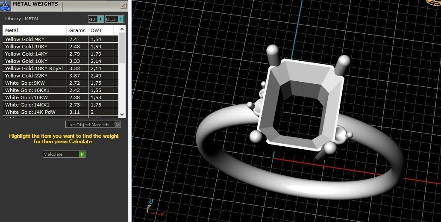Click the metal list scrollbar thumb
Screen dimensions: 441x222
tap(122, 48)
